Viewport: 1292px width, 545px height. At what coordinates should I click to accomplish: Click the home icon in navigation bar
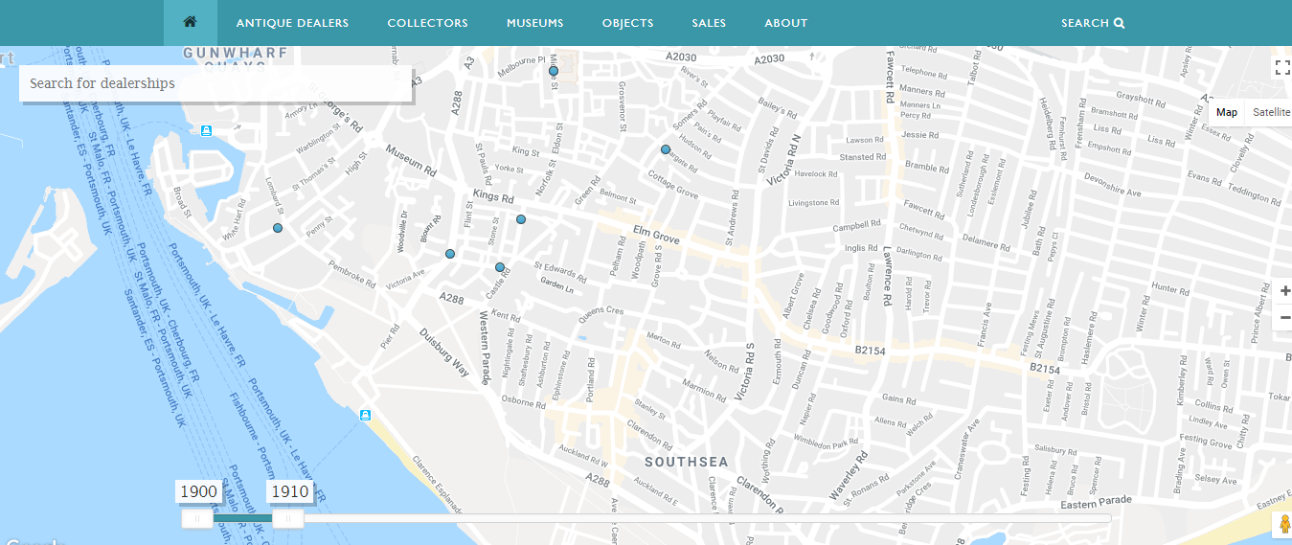pos(190,22)
